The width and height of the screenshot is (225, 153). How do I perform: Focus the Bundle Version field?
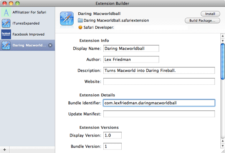[112, 146]
